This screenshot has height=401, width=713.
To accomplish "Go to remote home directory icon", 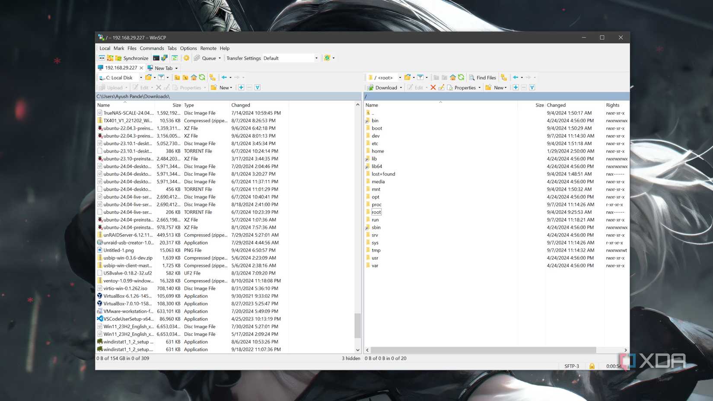I will point(452,77).
